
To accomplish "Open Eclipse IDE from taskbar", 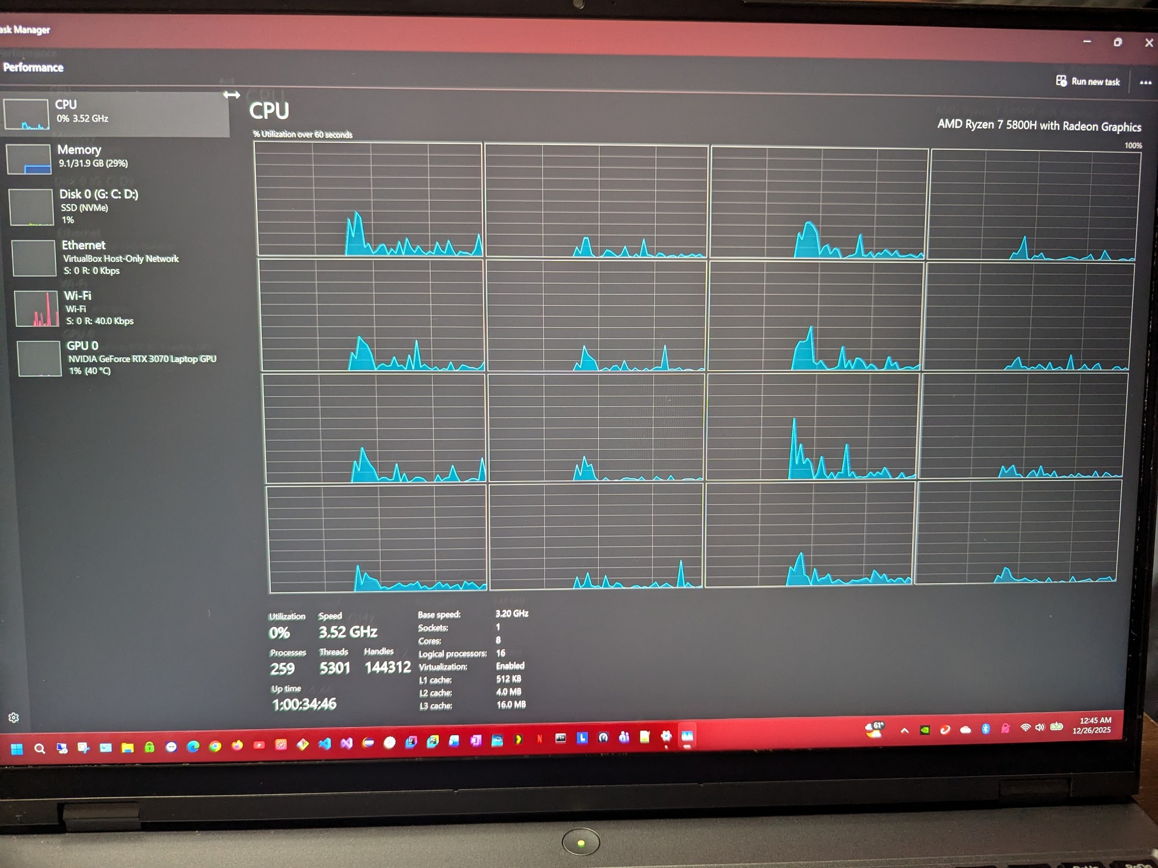I will pyautogui.click(x=368, y=743).
